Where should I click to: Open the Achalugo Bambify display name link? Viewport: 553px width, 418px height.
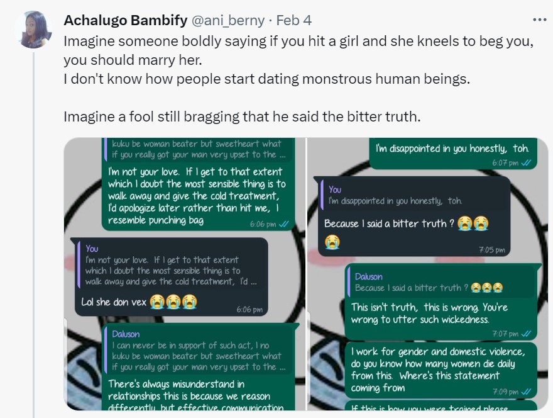pyautogui.click(x=126, y=20)
